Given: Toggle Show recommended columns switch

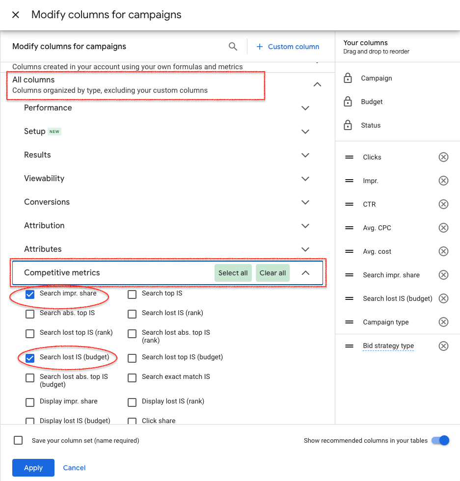Looking at the screenshot, I should (440, 441).
